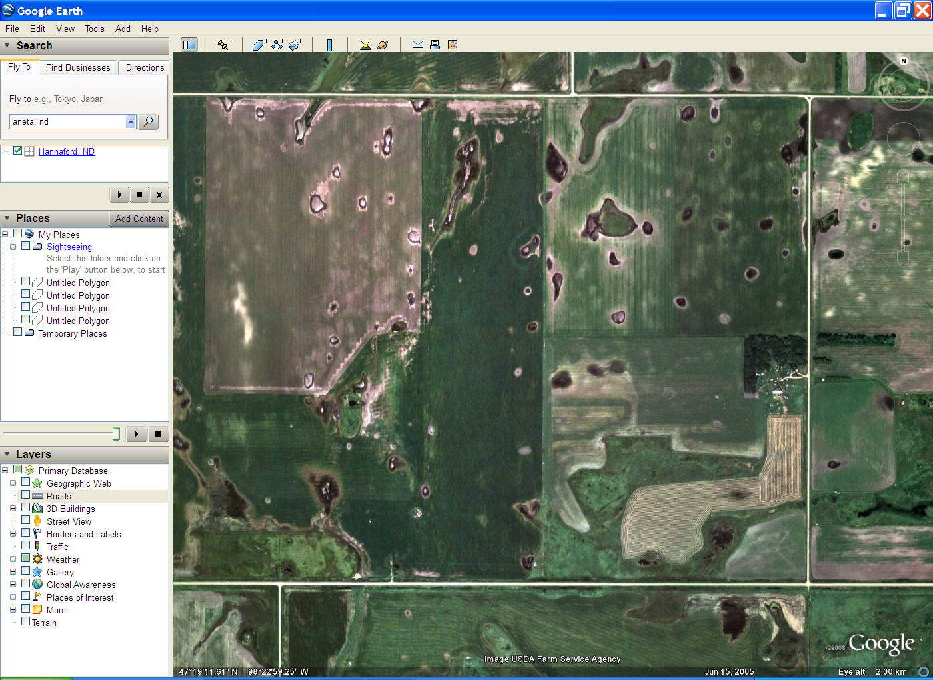The height and width of the screenshot is (680, 933).
Task: Expand the Sightseeing folder tree node
Action: pyautogui.click(x=13, y=247)
